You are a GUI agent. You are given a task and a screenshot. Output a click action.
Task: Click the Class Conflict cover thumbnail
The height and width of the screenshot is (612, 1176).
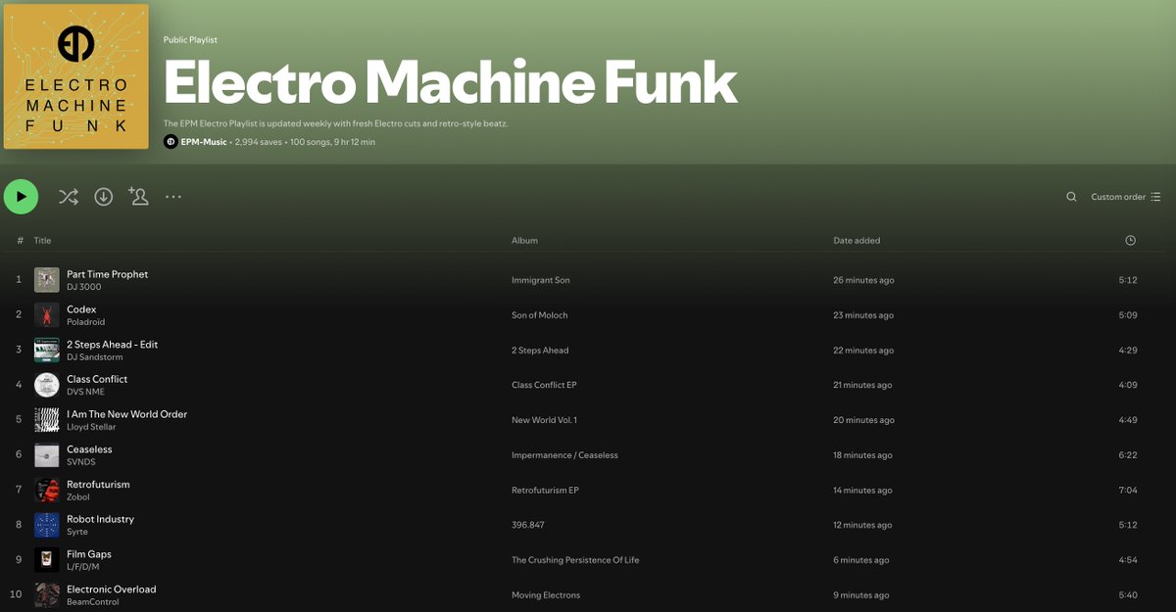coord(47,385)
